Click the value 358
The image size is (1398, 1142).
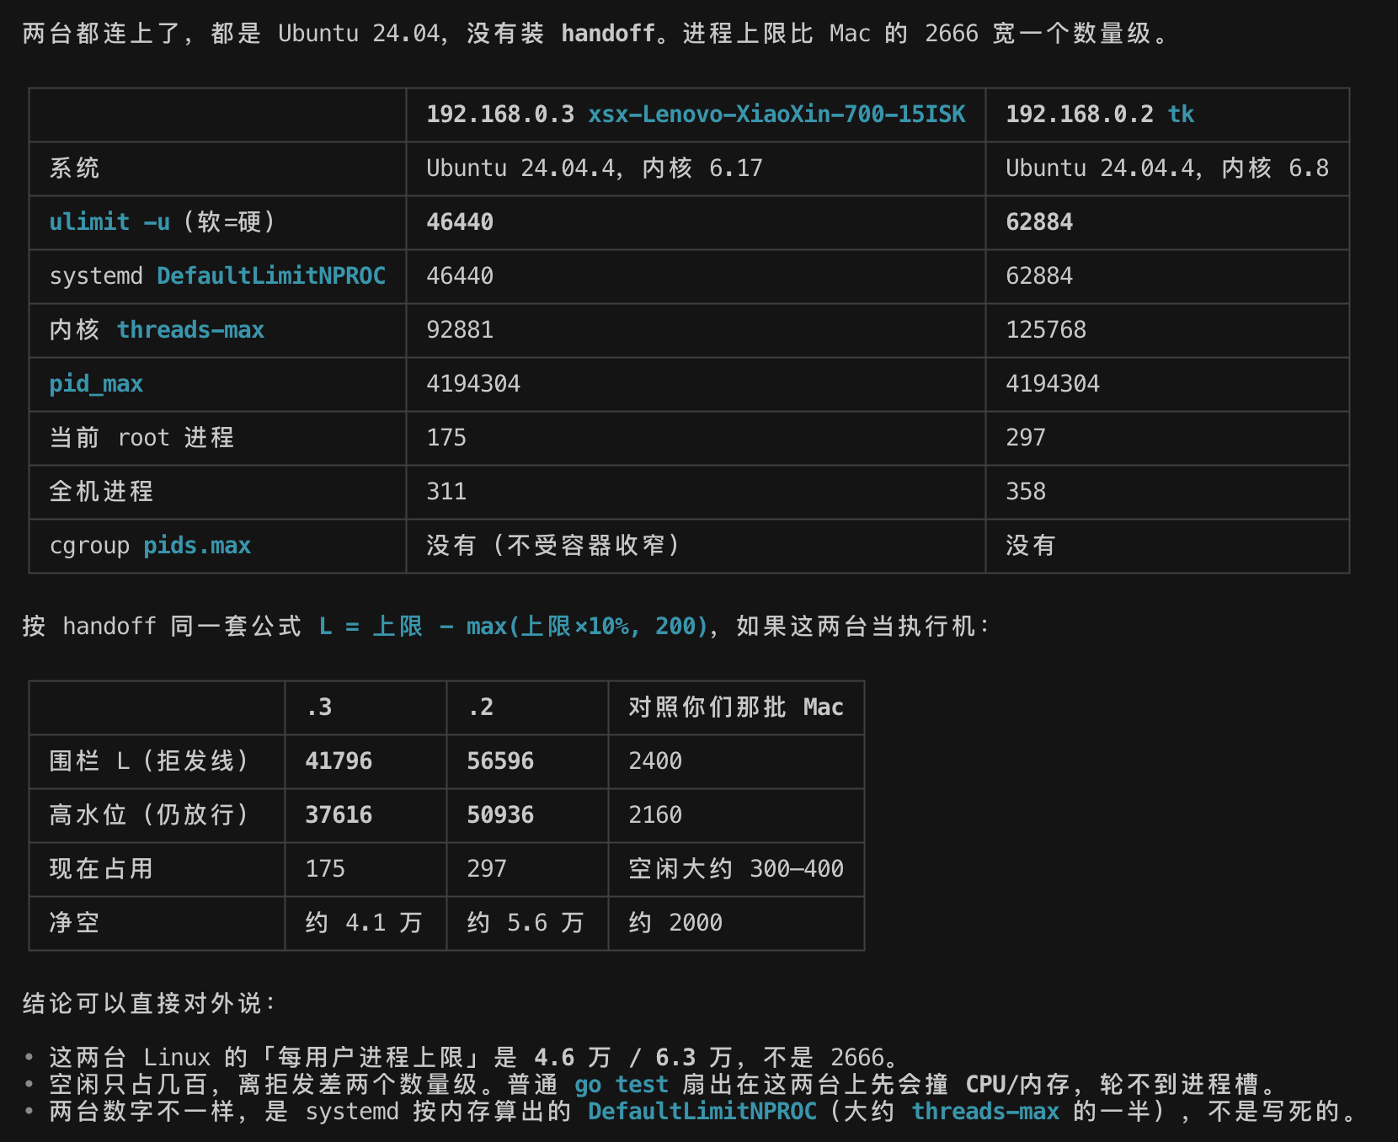pyautogui.click(x=1026, y=492)
